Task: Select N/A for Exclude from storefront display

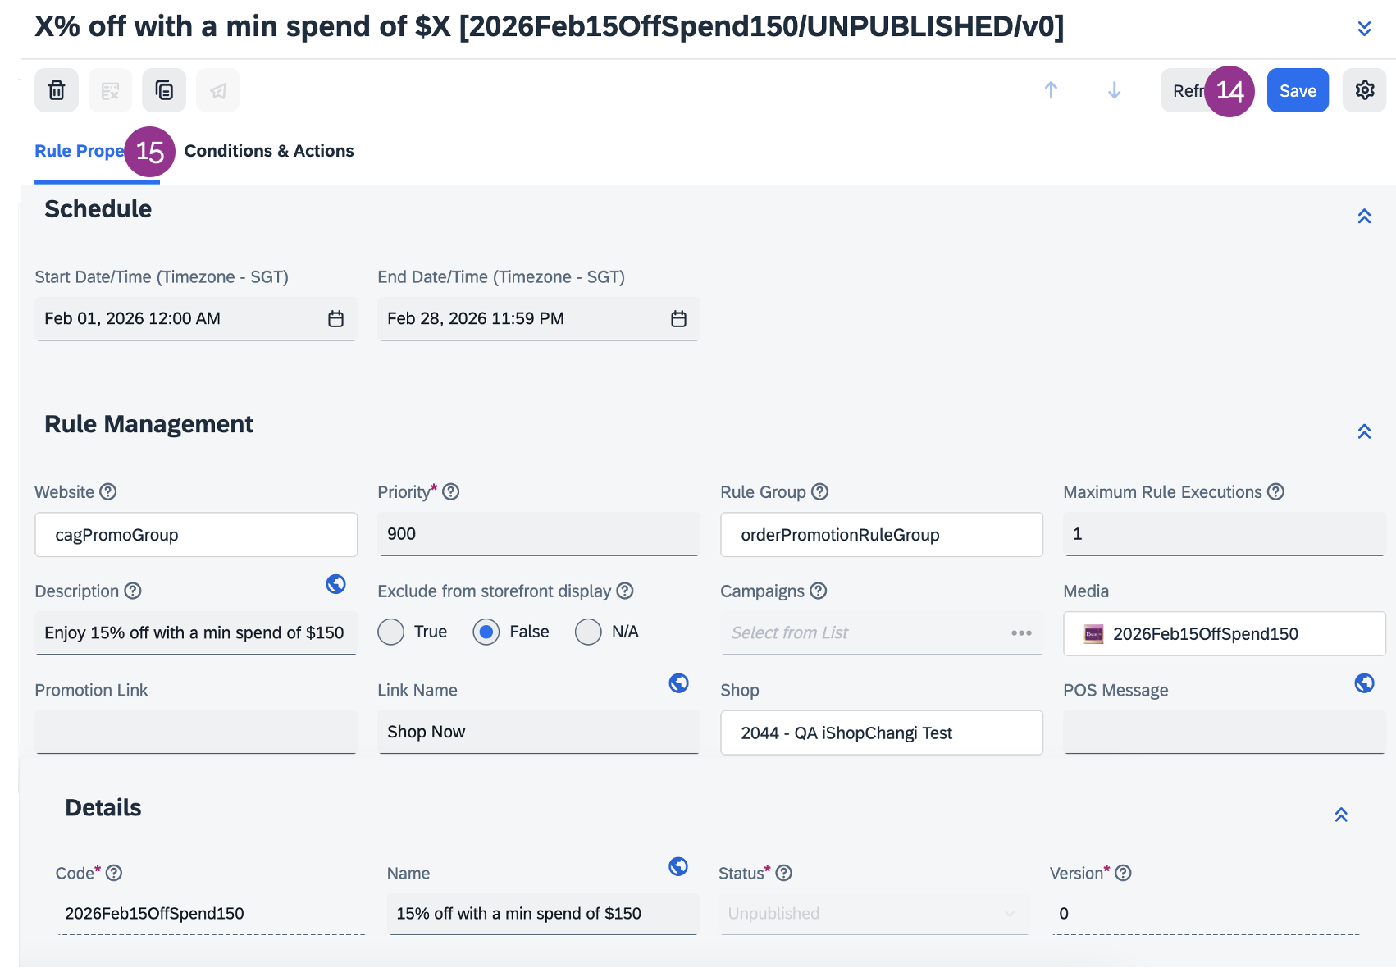Action: (x=588, y=632)
